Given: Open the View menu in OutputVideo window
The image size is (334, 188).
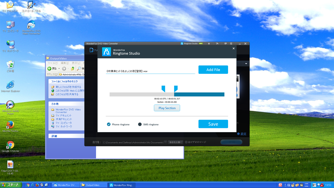Looking at the screenshot, I should (76, 63).
